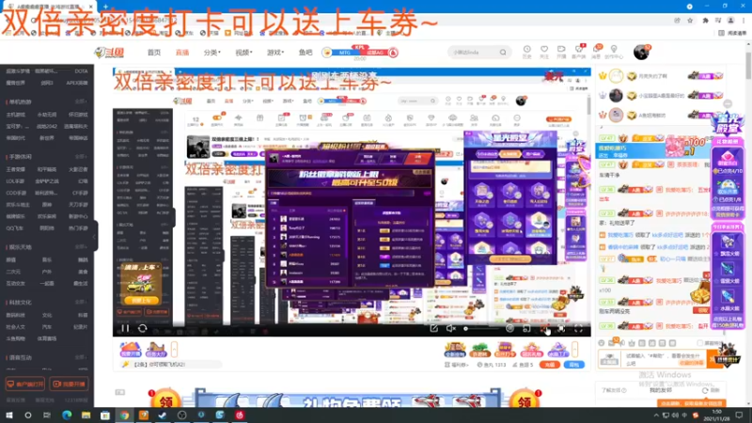This screenshot has height=423, width=752.
Task: Adjust the player volume slider
Action: tap(481, 328)
